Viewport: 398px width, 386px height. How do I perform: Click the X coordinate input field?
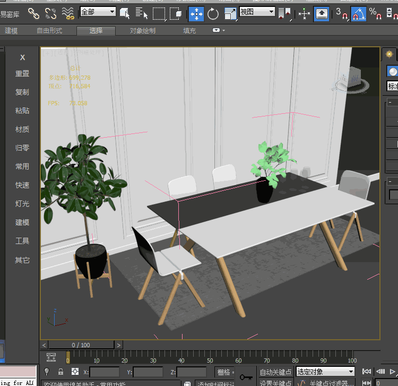[x=105, y=372]
